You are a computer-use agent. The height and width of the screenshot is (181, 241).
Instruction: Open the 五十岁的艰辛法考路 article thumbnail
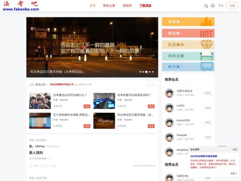(x=40, y=120)
